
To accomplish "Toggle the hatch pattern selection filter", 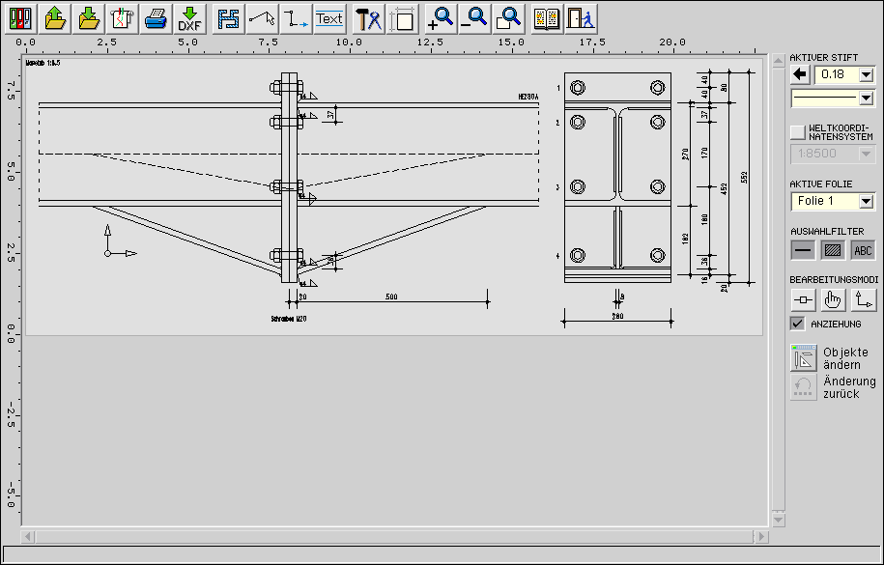I will (x=831, y=250).
